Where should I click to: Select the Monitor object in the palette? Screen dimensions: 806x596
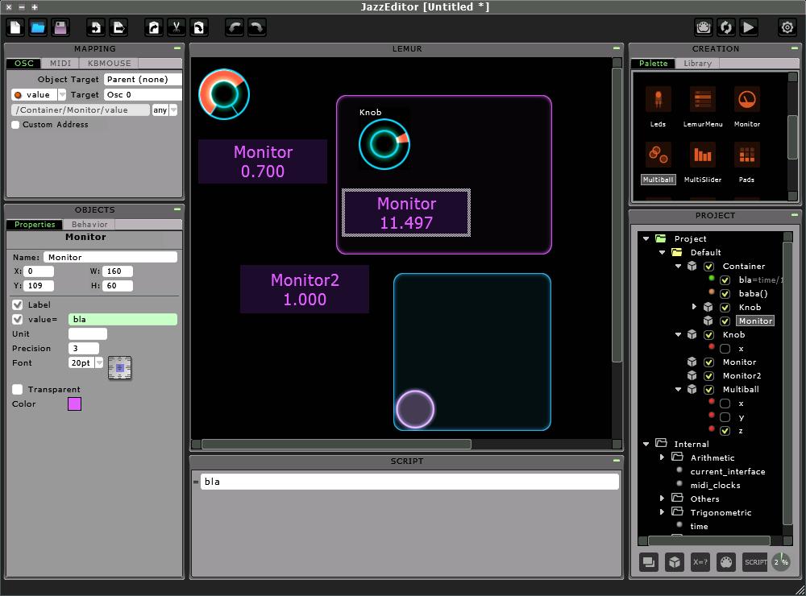(x=746, y=105)
